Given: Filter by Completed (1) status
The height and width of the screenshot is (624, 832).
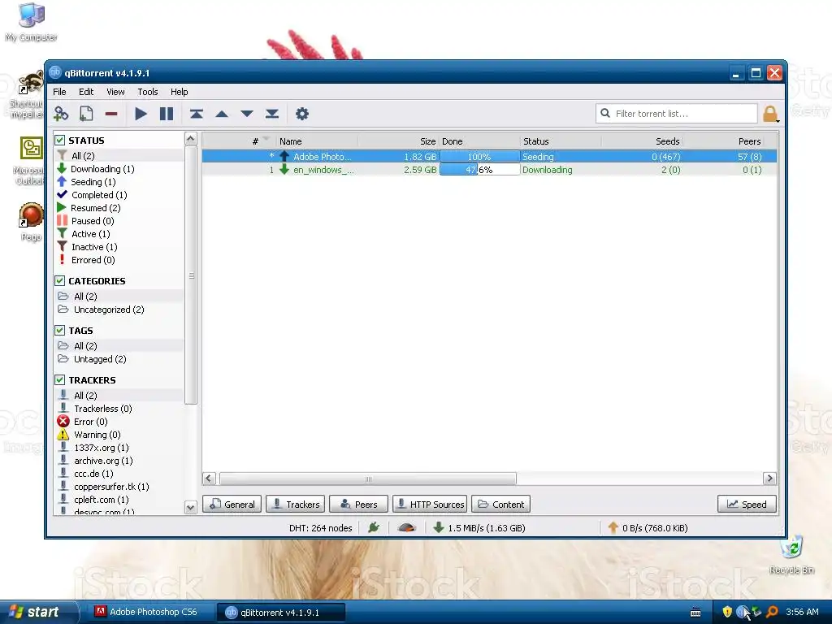Looking at the screenshot, I should click(99, 195).
